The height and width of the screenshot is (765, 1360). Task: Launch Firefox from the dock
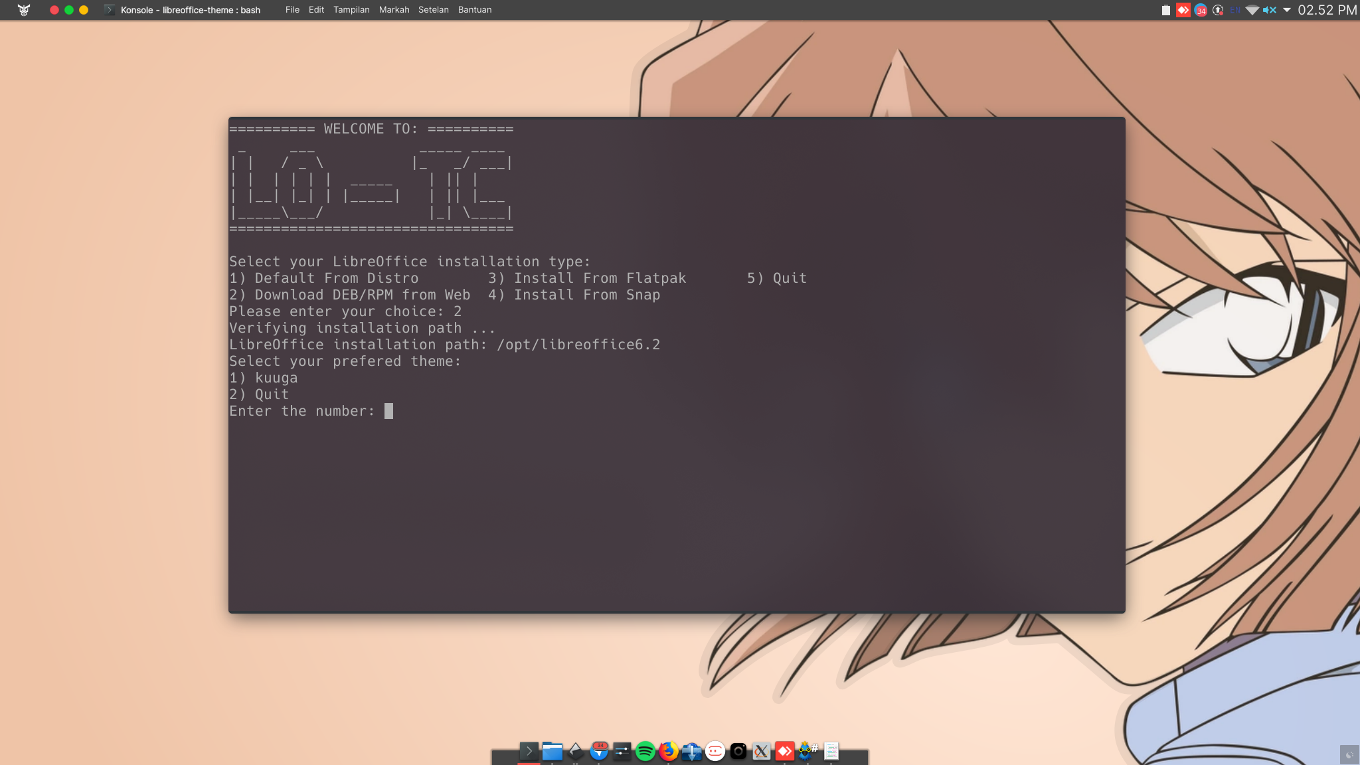(669, 751)
